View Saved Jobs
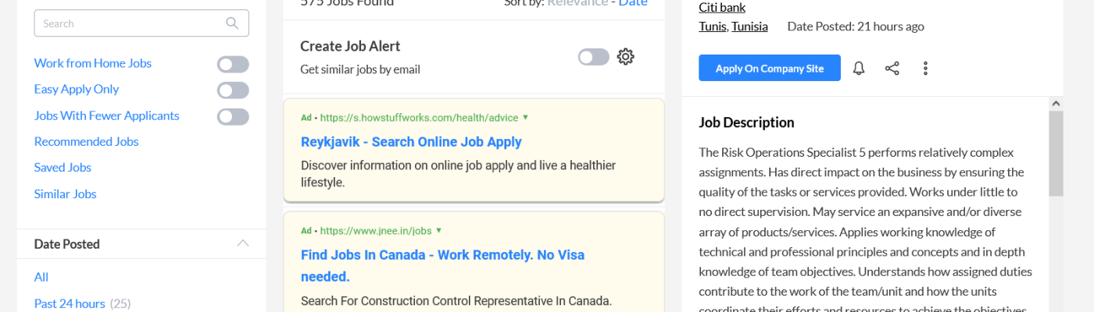1094x312 pixels. click(x=63, y=168)
